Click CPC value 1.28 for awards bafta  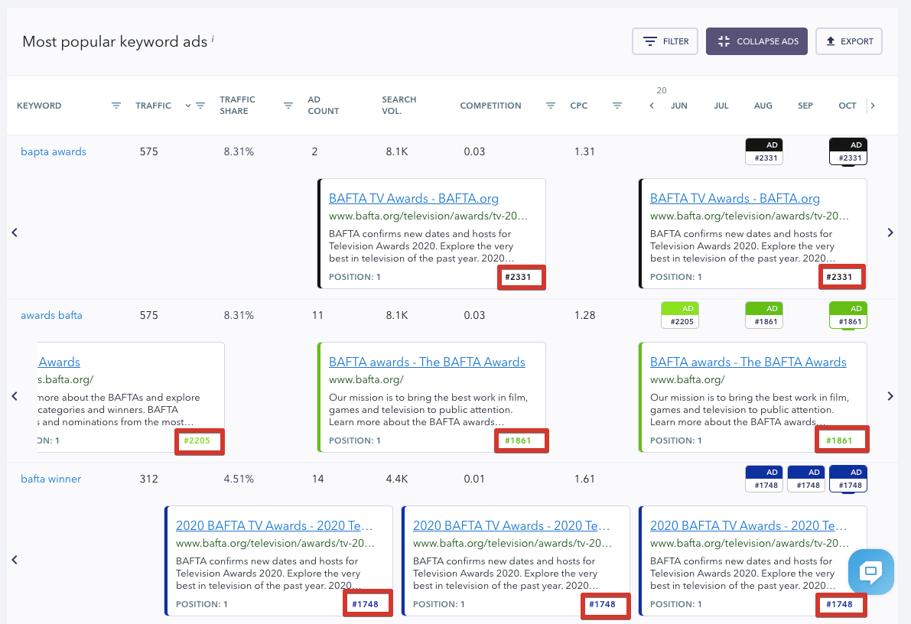point(584,316)
